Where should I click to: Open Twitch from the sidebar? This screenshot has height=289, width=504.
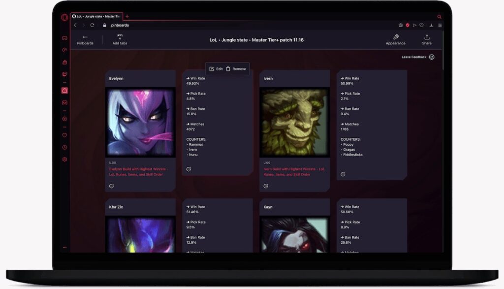[x=64, y=74]
